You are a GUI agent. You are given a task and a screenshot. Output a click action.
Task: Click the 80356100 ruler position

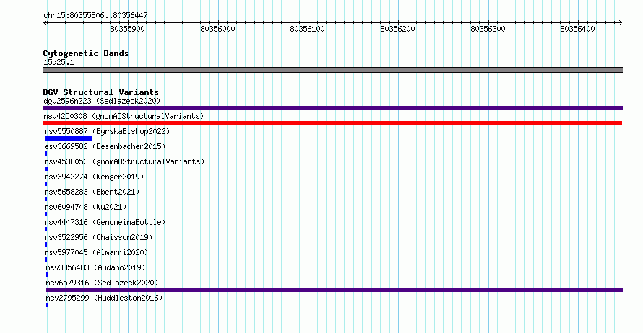tap(308, 29)
